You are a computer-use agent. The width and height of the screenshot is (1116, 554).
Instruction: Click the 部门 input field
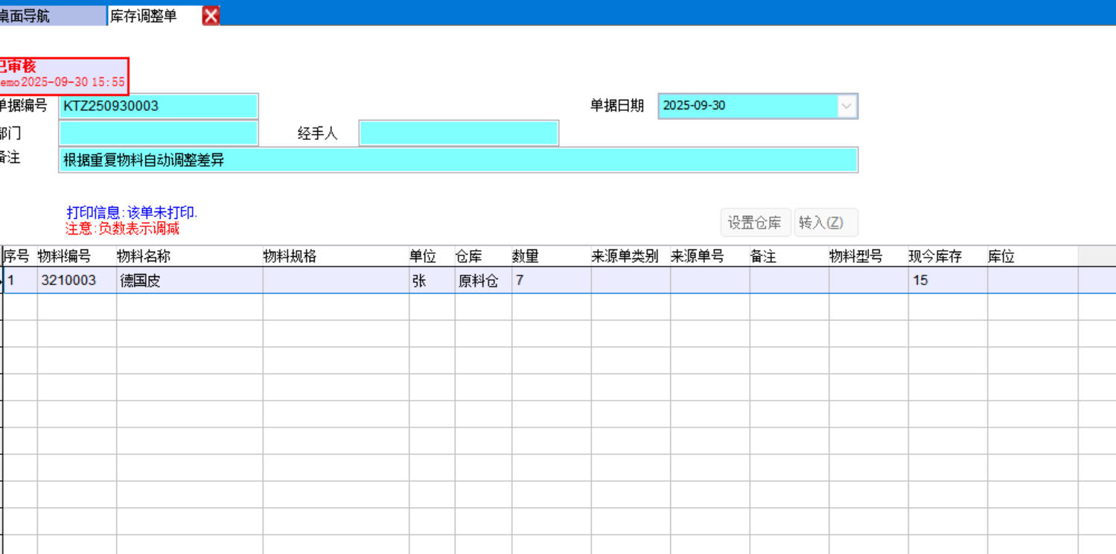point(158,133)
